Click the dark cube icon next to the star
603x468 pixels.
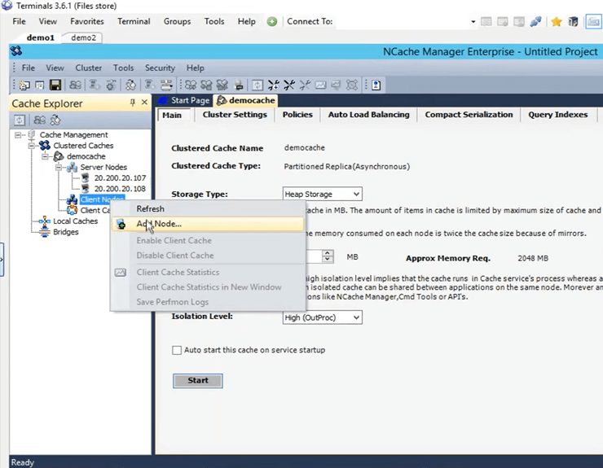point(573,21)
